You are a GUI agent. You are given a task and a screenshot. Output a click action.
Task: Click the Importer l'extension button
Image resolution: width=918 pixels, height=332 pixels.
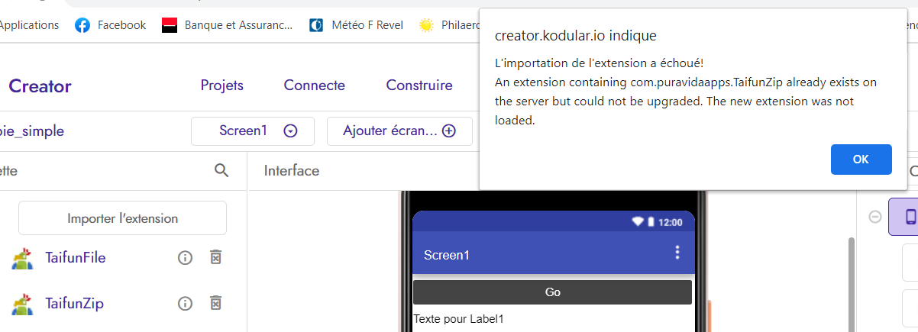click(122, 218)
